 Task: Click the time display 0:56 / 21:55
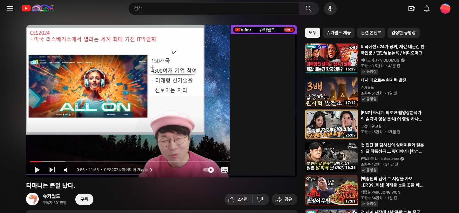88,170
